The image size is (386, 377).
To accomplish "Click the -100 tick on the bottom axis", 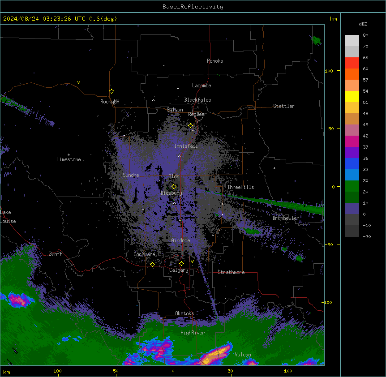I will tap(56, 371).
